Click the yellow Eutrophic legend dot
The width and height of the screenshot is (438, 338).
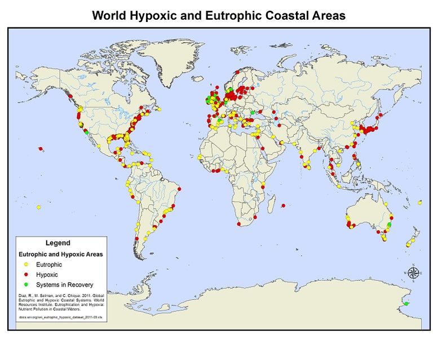point(26,264)
